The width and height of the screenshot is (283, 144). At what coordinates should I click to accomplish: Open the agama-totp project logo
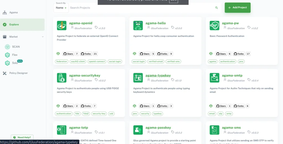pos(62,130)
